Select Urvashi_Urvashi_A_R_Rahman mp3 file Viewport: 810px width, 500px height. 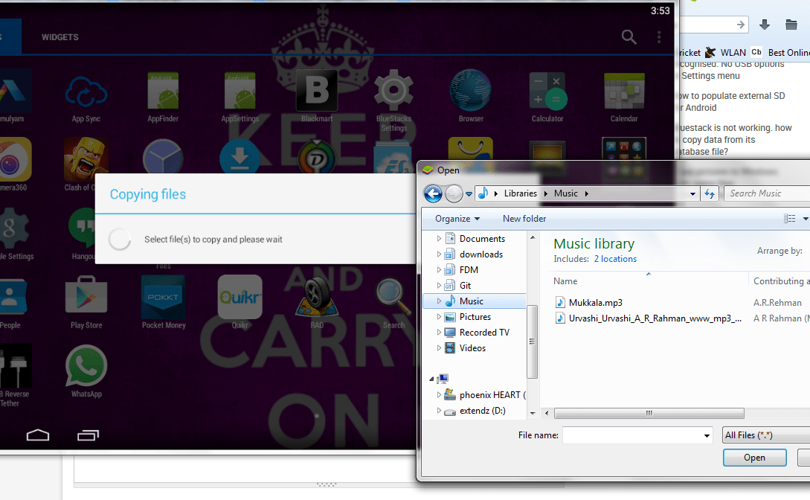[649, 318]
